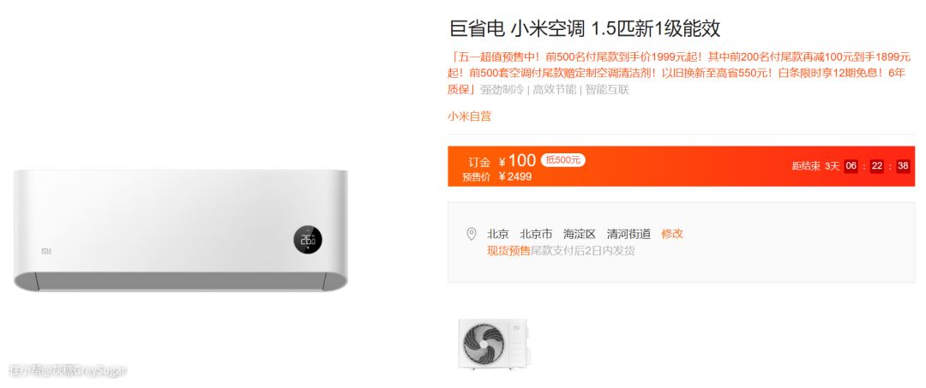Select the 抵500元 deposit badge
This screenshot has height=388, width=926.
(x=562, y=160)
